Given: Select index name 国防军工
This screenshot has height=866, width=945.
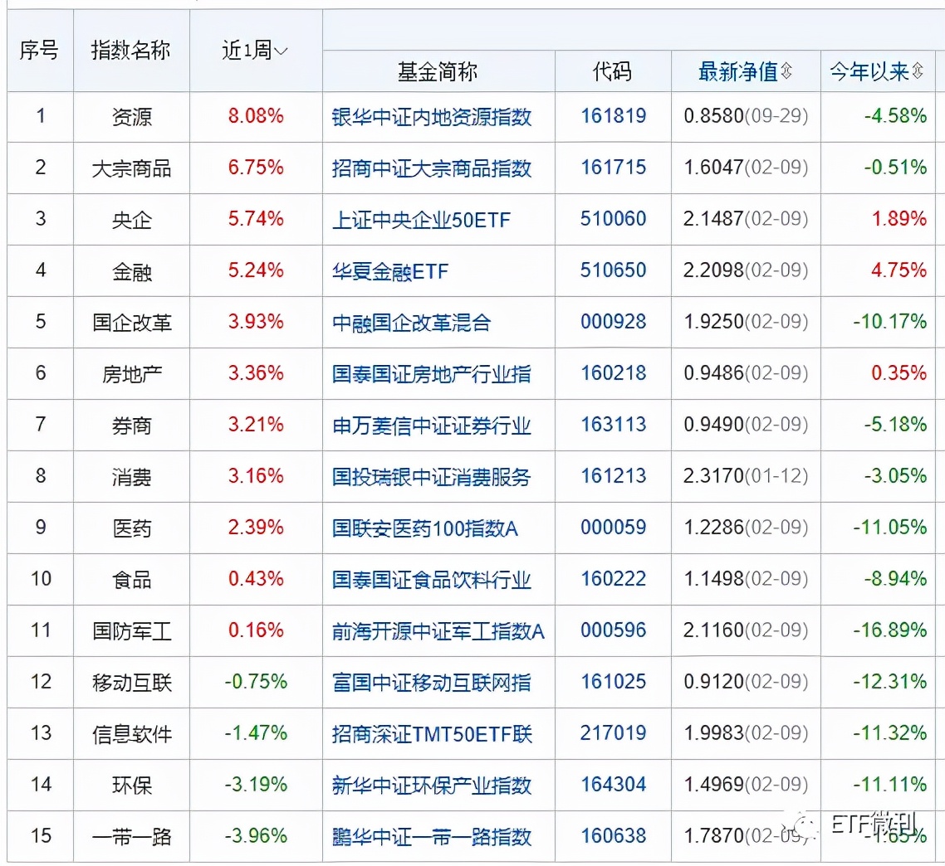Looking at the screenshot, I should pyautogui.click(x=132, y=631).
